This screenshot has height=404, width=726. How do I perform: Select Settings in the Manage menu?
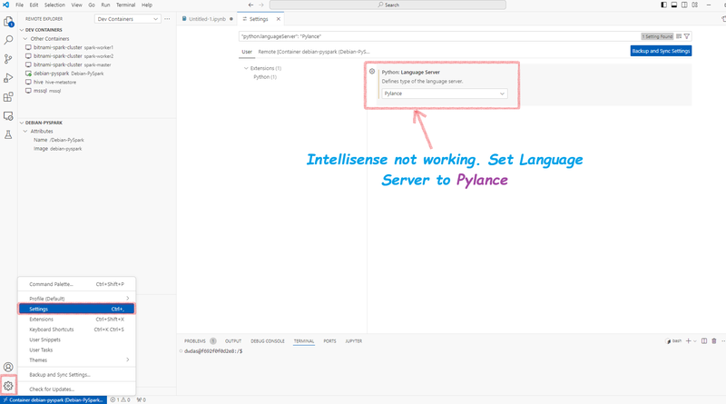pyautogui.click(x=77, y=309)
